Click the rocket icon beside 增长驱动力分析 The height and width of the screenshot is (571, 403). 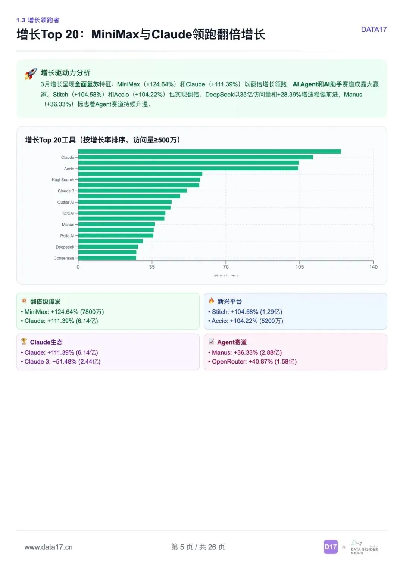[31, 74]
